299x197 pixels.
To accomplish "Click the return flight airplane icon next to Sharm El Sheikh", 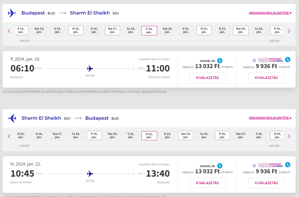I will click(x=12, y=118).
